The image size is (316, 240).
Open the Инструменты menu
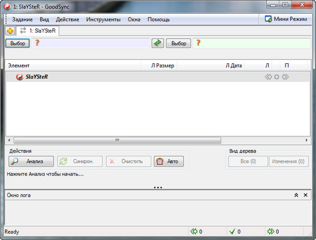pyautogui.click(x=103, y=20)
